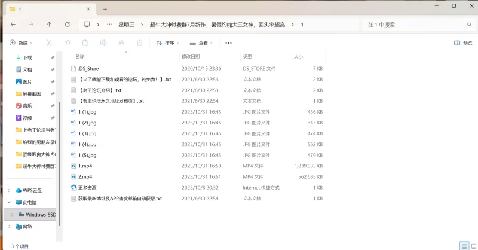Toggle the 预览 preview pane
This screenshot has height=250, width=478.
point(463,43)
